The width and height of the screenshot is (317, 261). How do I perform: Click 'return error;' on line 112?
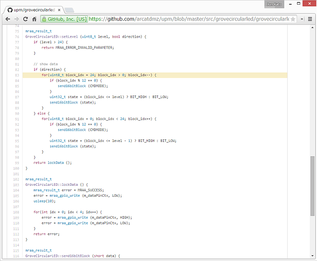(47, 234)
